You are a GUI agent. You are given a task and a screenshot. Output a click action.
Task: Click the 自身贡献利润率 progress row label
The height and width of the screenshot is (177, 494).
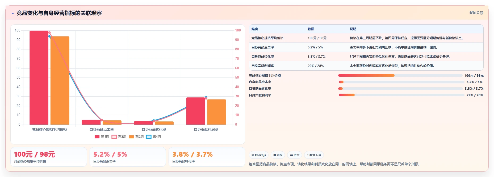260,95
